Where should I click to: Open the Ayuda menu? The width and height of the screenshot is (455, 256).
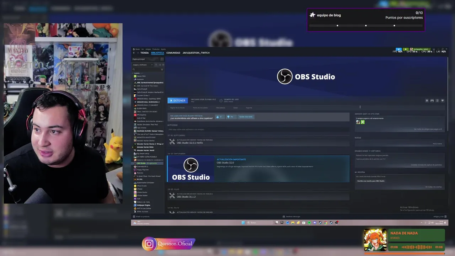163,49
